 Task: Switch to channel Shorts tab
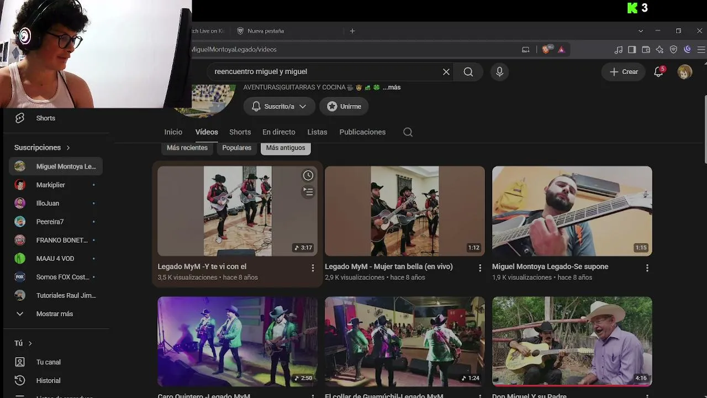(240, 132)
